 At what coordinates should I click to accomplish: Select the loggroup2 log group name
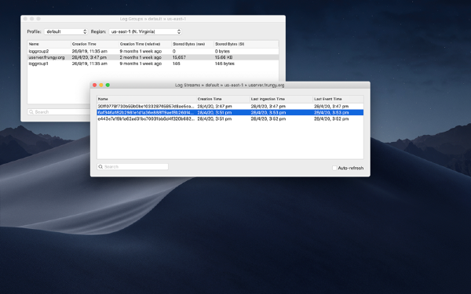pyautogui.click(x=38, y=51)
